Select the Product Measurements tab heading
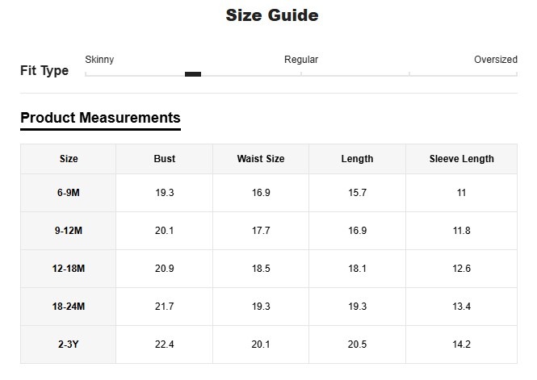The image size is (537, 380). (x=100, y=118)
